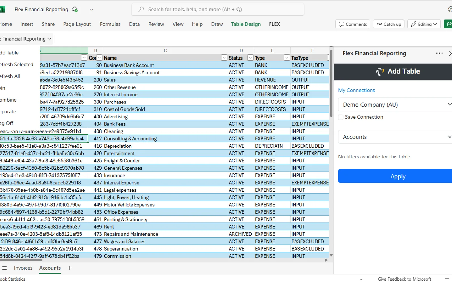Open the Help tab
The width and height of the screenshot is (452, 282).
tap(197, 24)
